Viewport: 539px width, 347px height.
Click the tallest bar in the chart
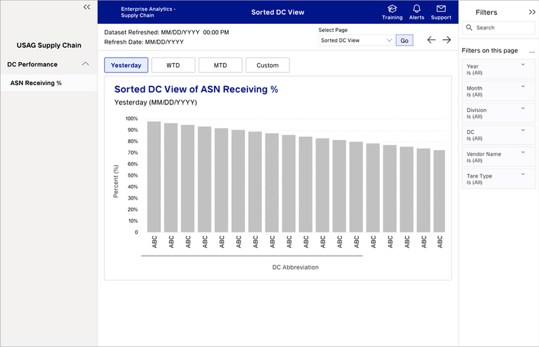[x=154, y=177]
